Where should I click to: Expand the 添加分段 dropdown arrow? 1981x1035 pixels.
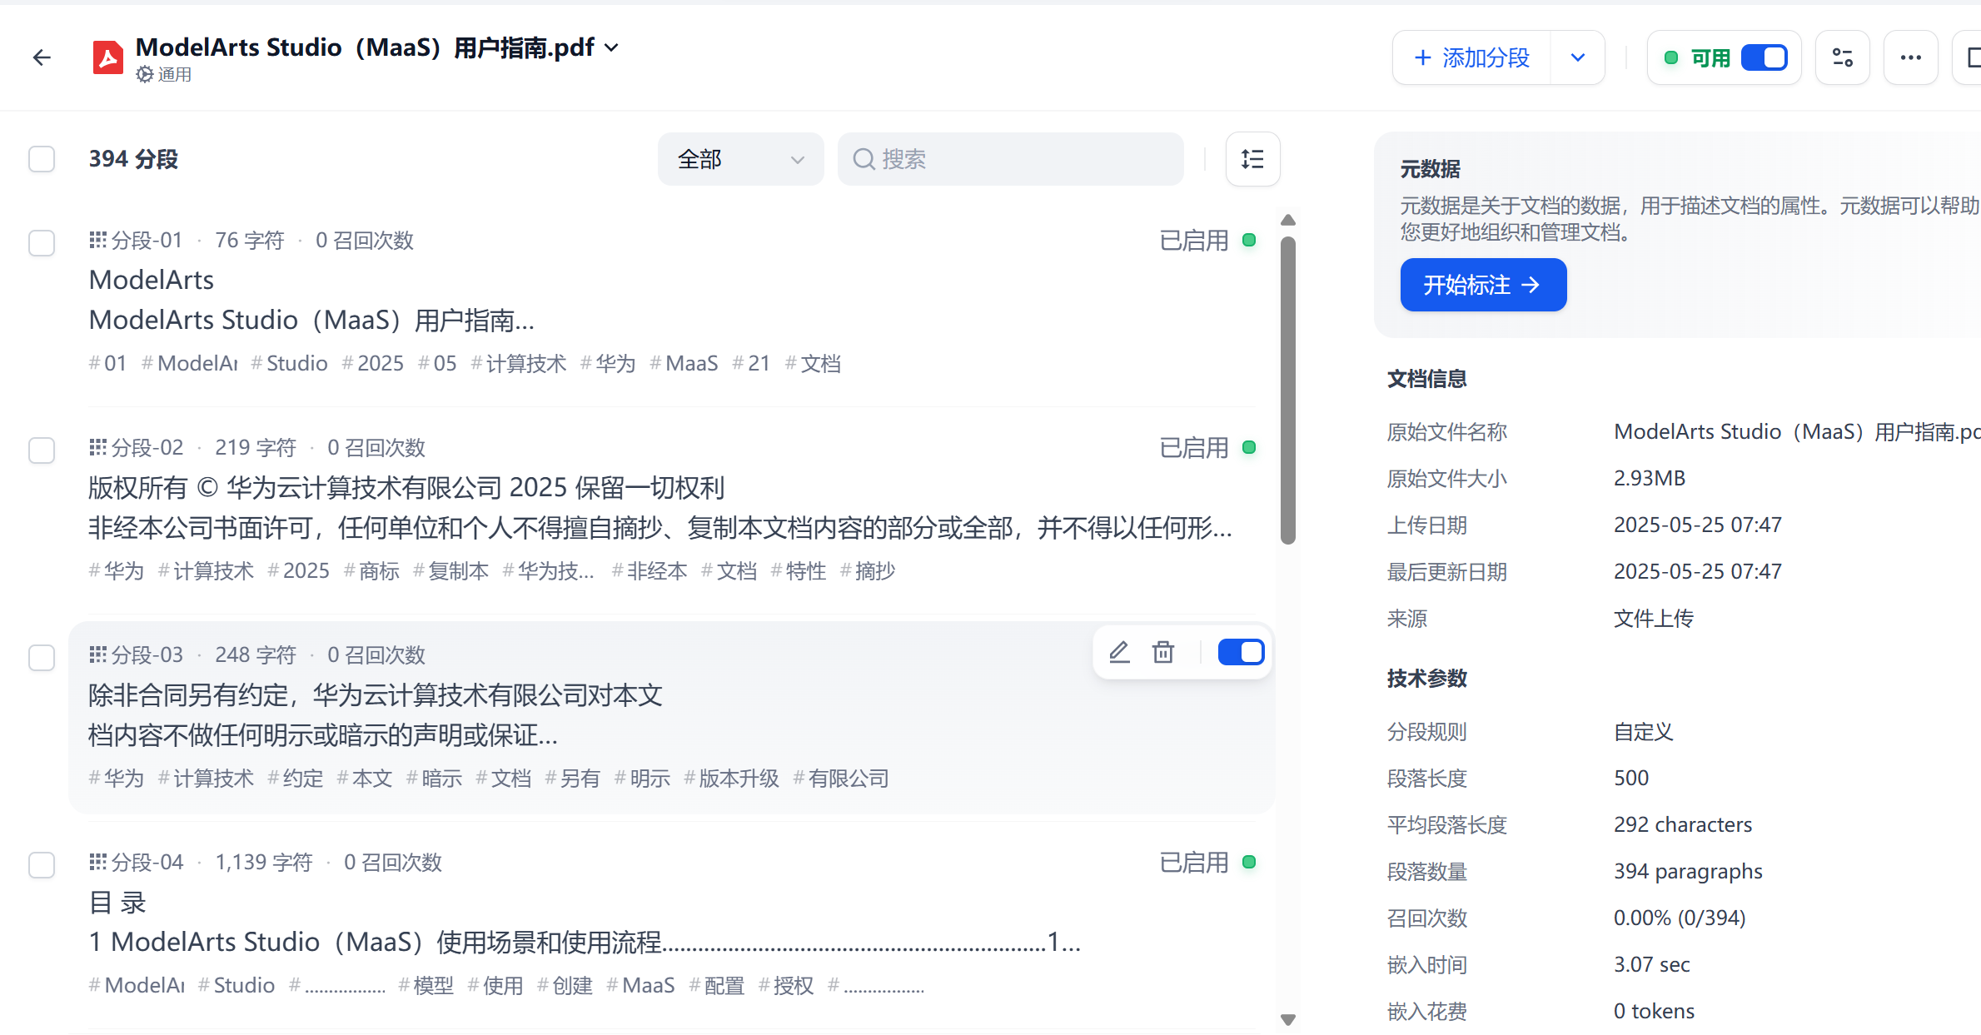[1577, 57]
